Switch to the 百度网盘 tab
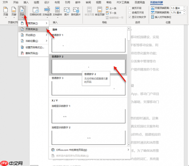 click(140, 2)
